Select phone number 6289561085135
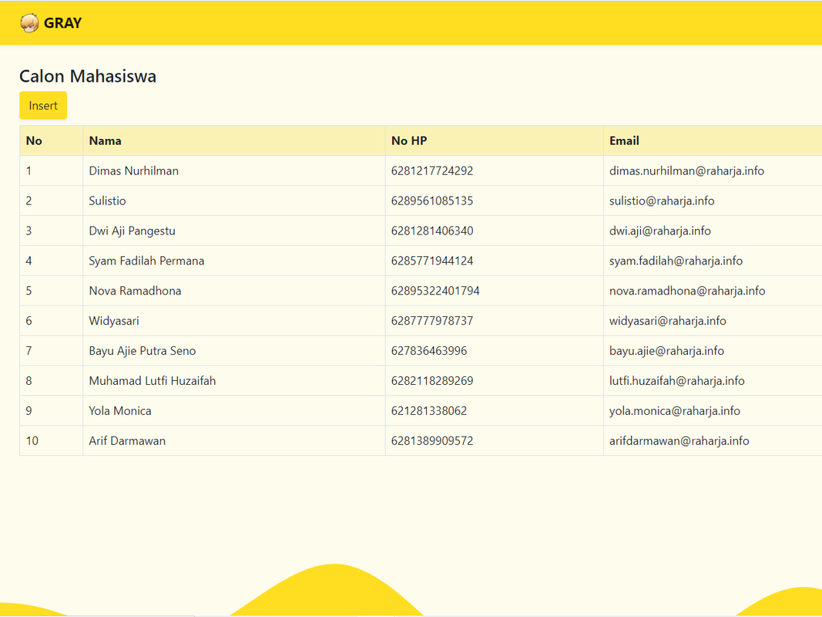Image resolution: width=822 pixels, height=617 pixels. (432, 201)
